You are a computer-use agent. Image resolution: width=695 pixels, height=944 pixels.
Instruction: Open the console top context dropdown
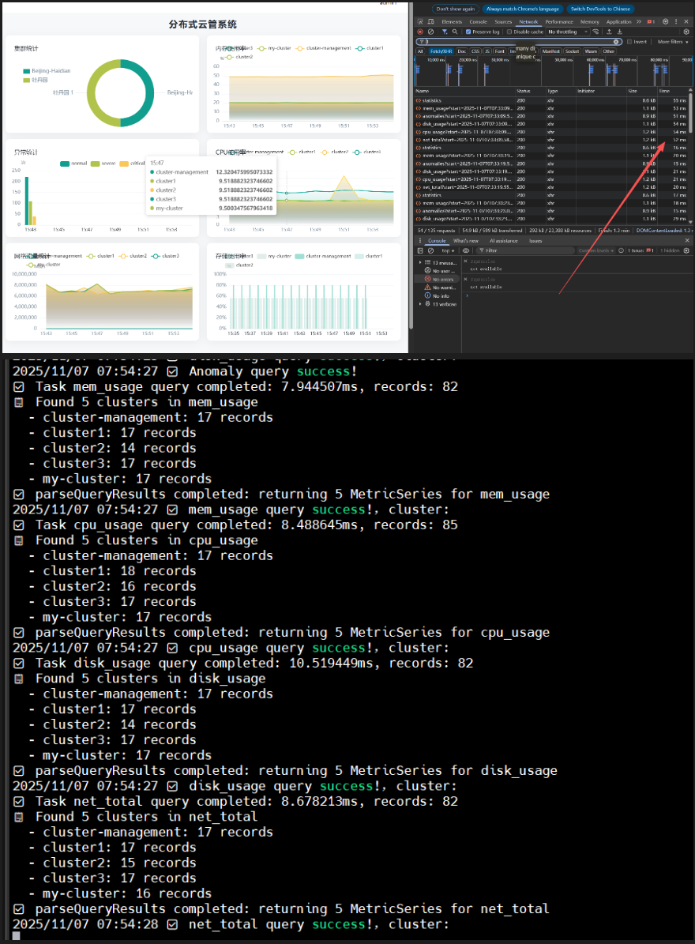[x=449, y=250]
